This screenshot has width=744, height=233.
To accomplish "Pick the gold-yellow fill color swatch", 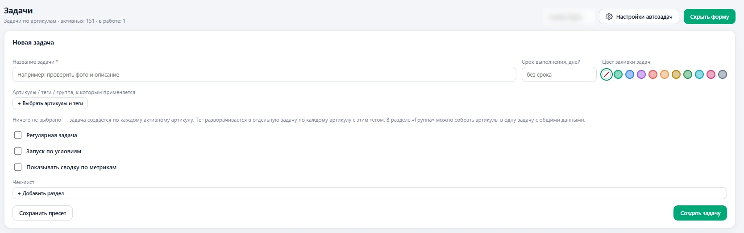I will coord(676,74).
